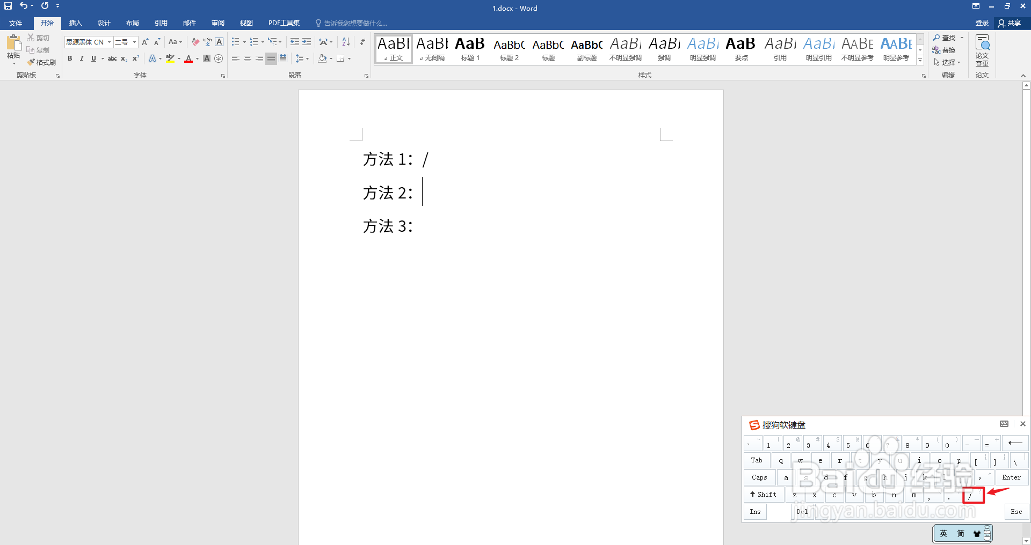Image resolution: width=1031 pixels, height=545 pixels.
Task: Decrease the paragraph indent
Action: click(295, 42)
